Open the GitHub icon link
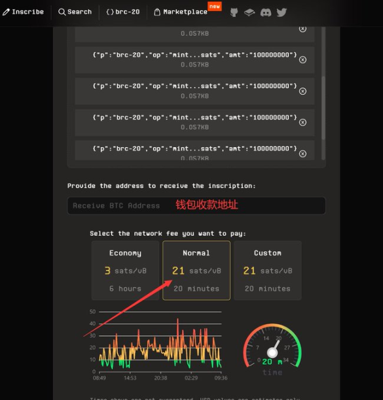 coord(234,12)
